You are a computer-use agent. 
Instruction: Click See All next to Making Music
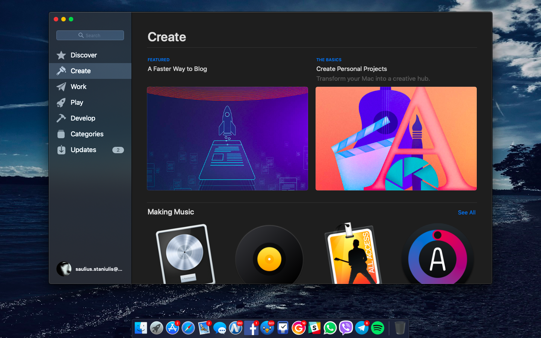click(x=467, y=213)
